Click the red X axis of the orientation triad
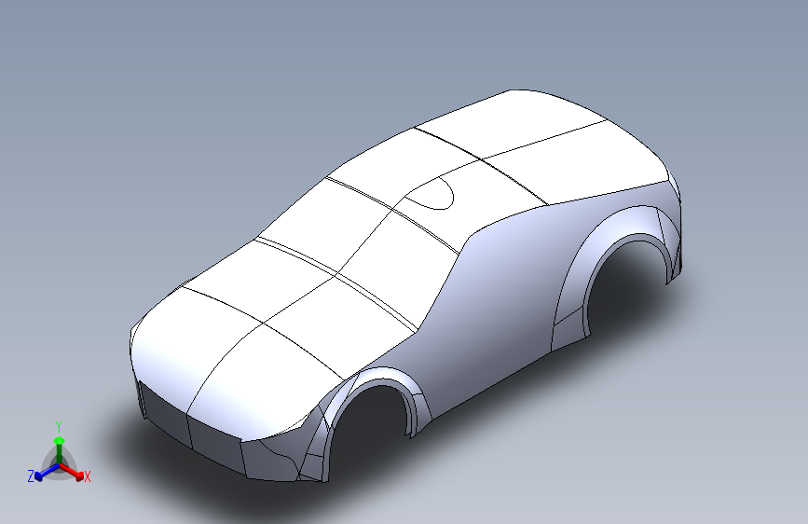The image size is (808, 524). pos(75,473)
